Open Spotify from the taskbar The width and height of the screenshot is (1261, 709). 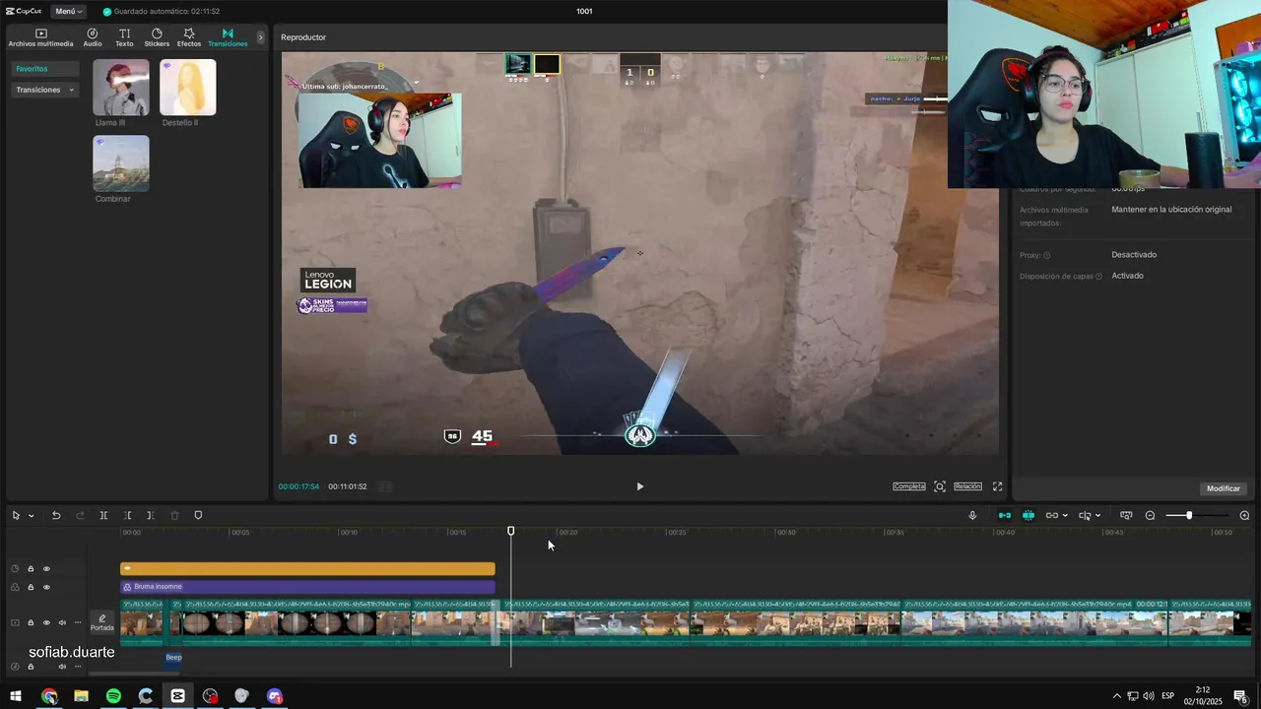[113, 696]
